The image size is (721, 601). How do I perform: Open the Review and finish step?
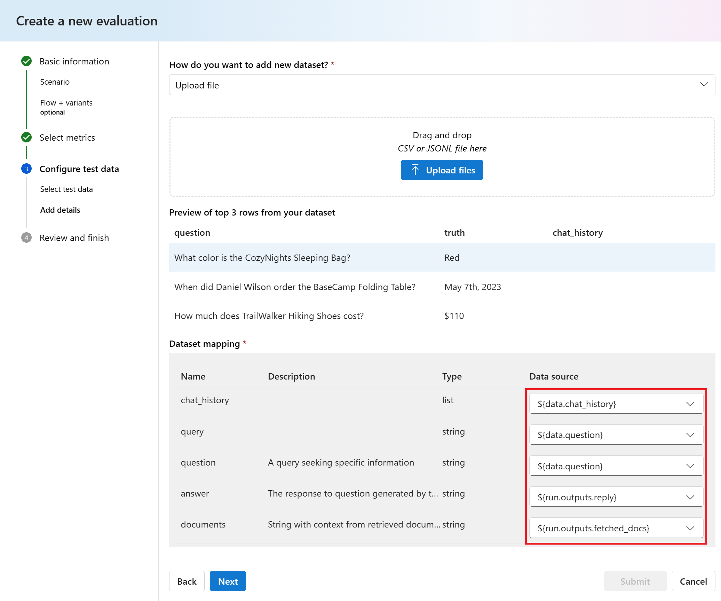pos(74,238)
